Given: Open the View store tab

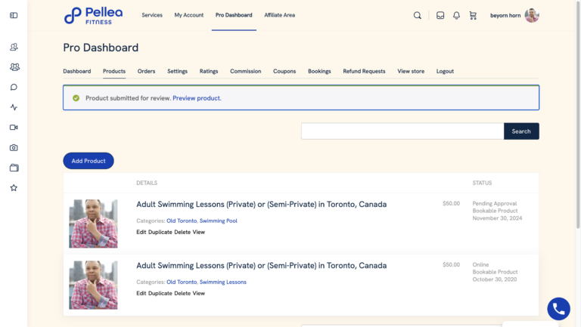Looking at the screenshot, I should pyautogui.click(x=411, y=71).
